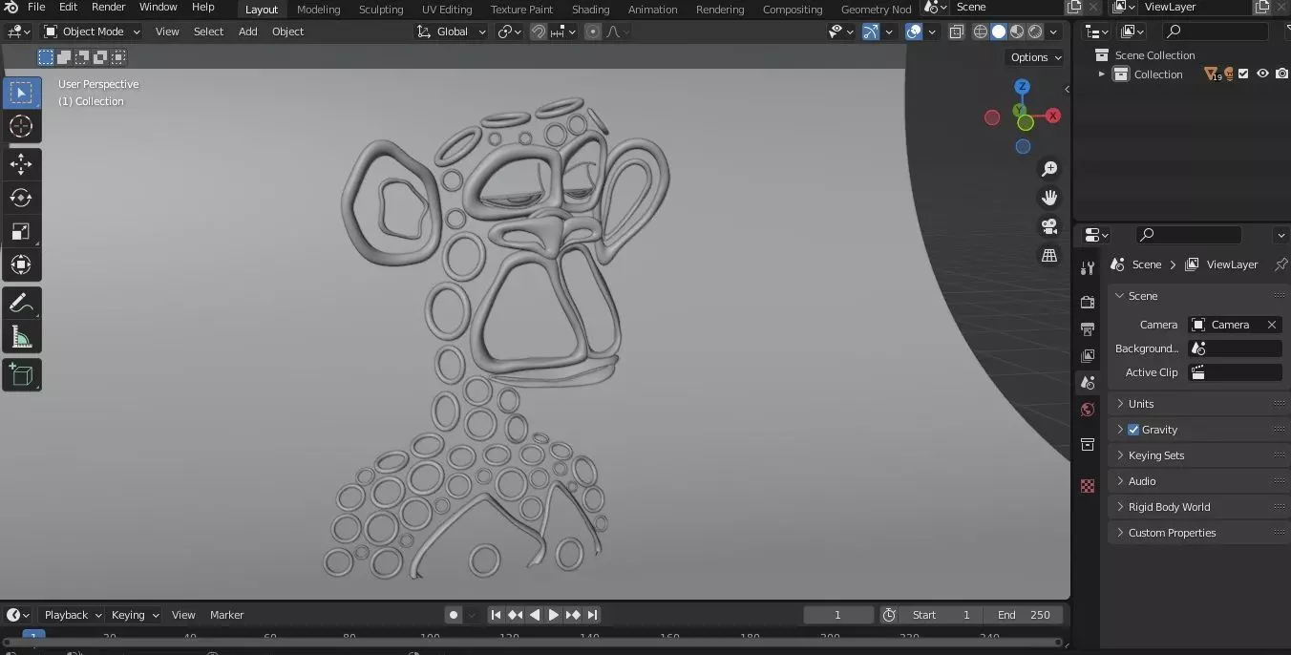Switch to solid shading mode
The height and width of the screenshot is (655, 1291).
coord(999,32)
